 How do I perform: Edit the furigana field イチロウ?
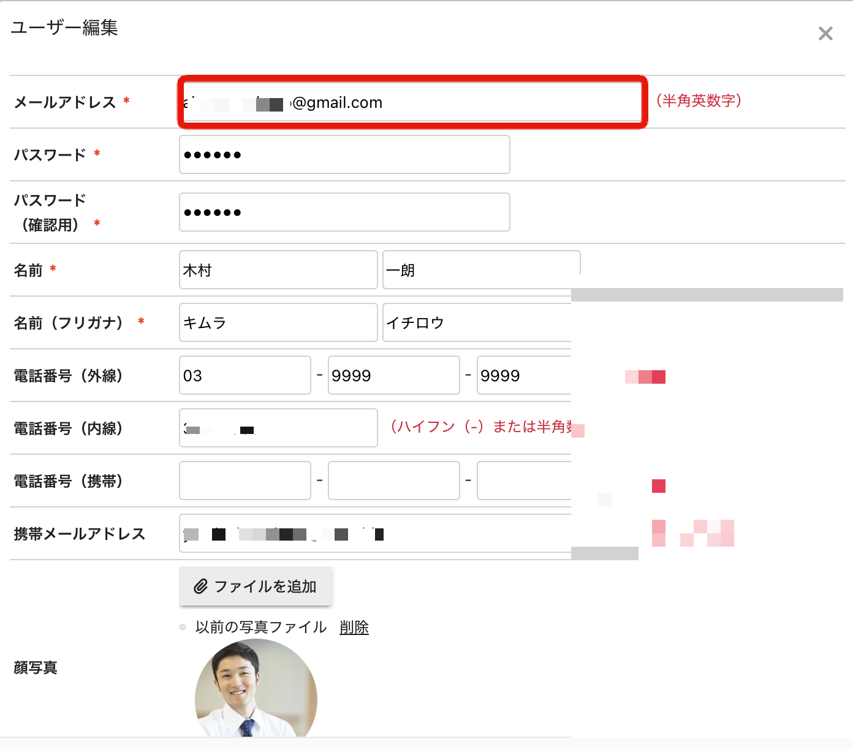[x=477, y=322]
